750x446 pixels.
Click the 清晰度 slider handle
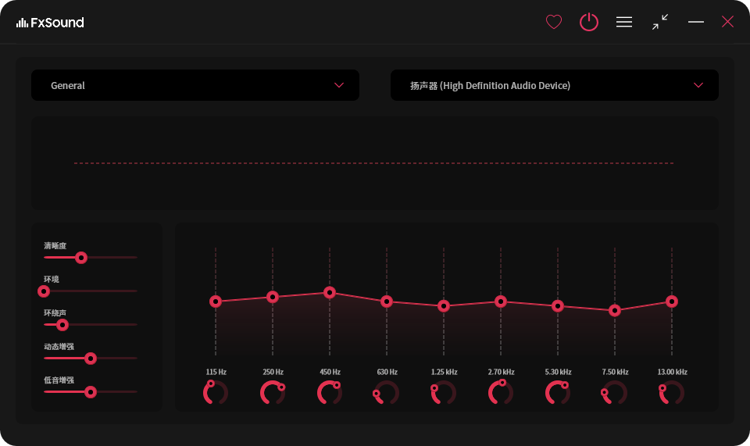coord(80,258)
